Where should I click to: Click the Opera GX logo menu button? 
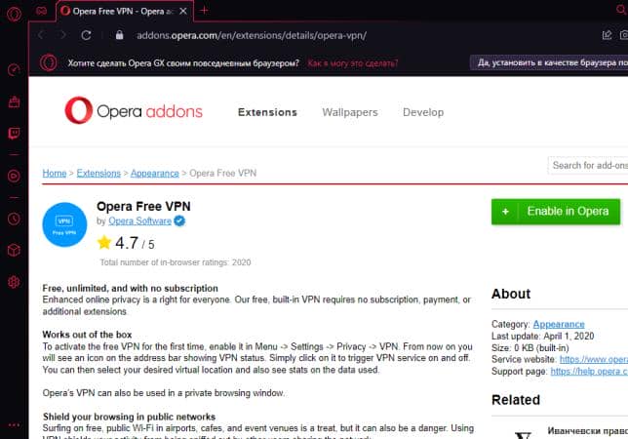point(14,10)
